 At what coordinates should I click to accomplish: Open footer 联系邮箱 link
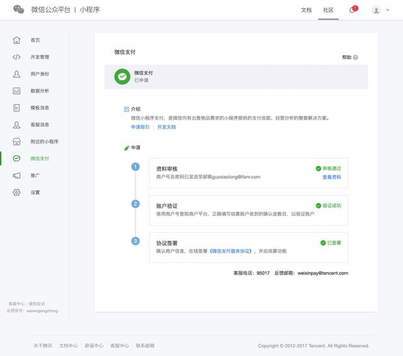145,346
